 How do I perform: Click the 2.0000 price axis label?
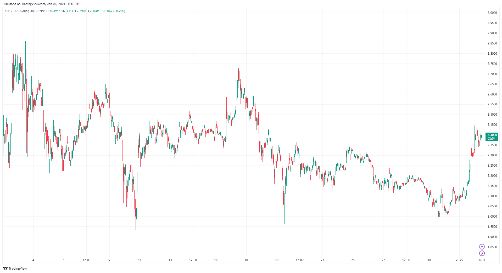point(492,217)
